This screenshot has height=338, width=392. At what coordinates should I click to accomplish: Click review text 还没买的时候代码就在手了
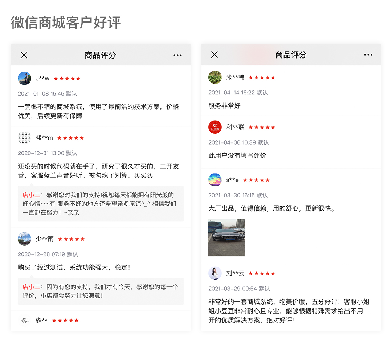point(98,171)
